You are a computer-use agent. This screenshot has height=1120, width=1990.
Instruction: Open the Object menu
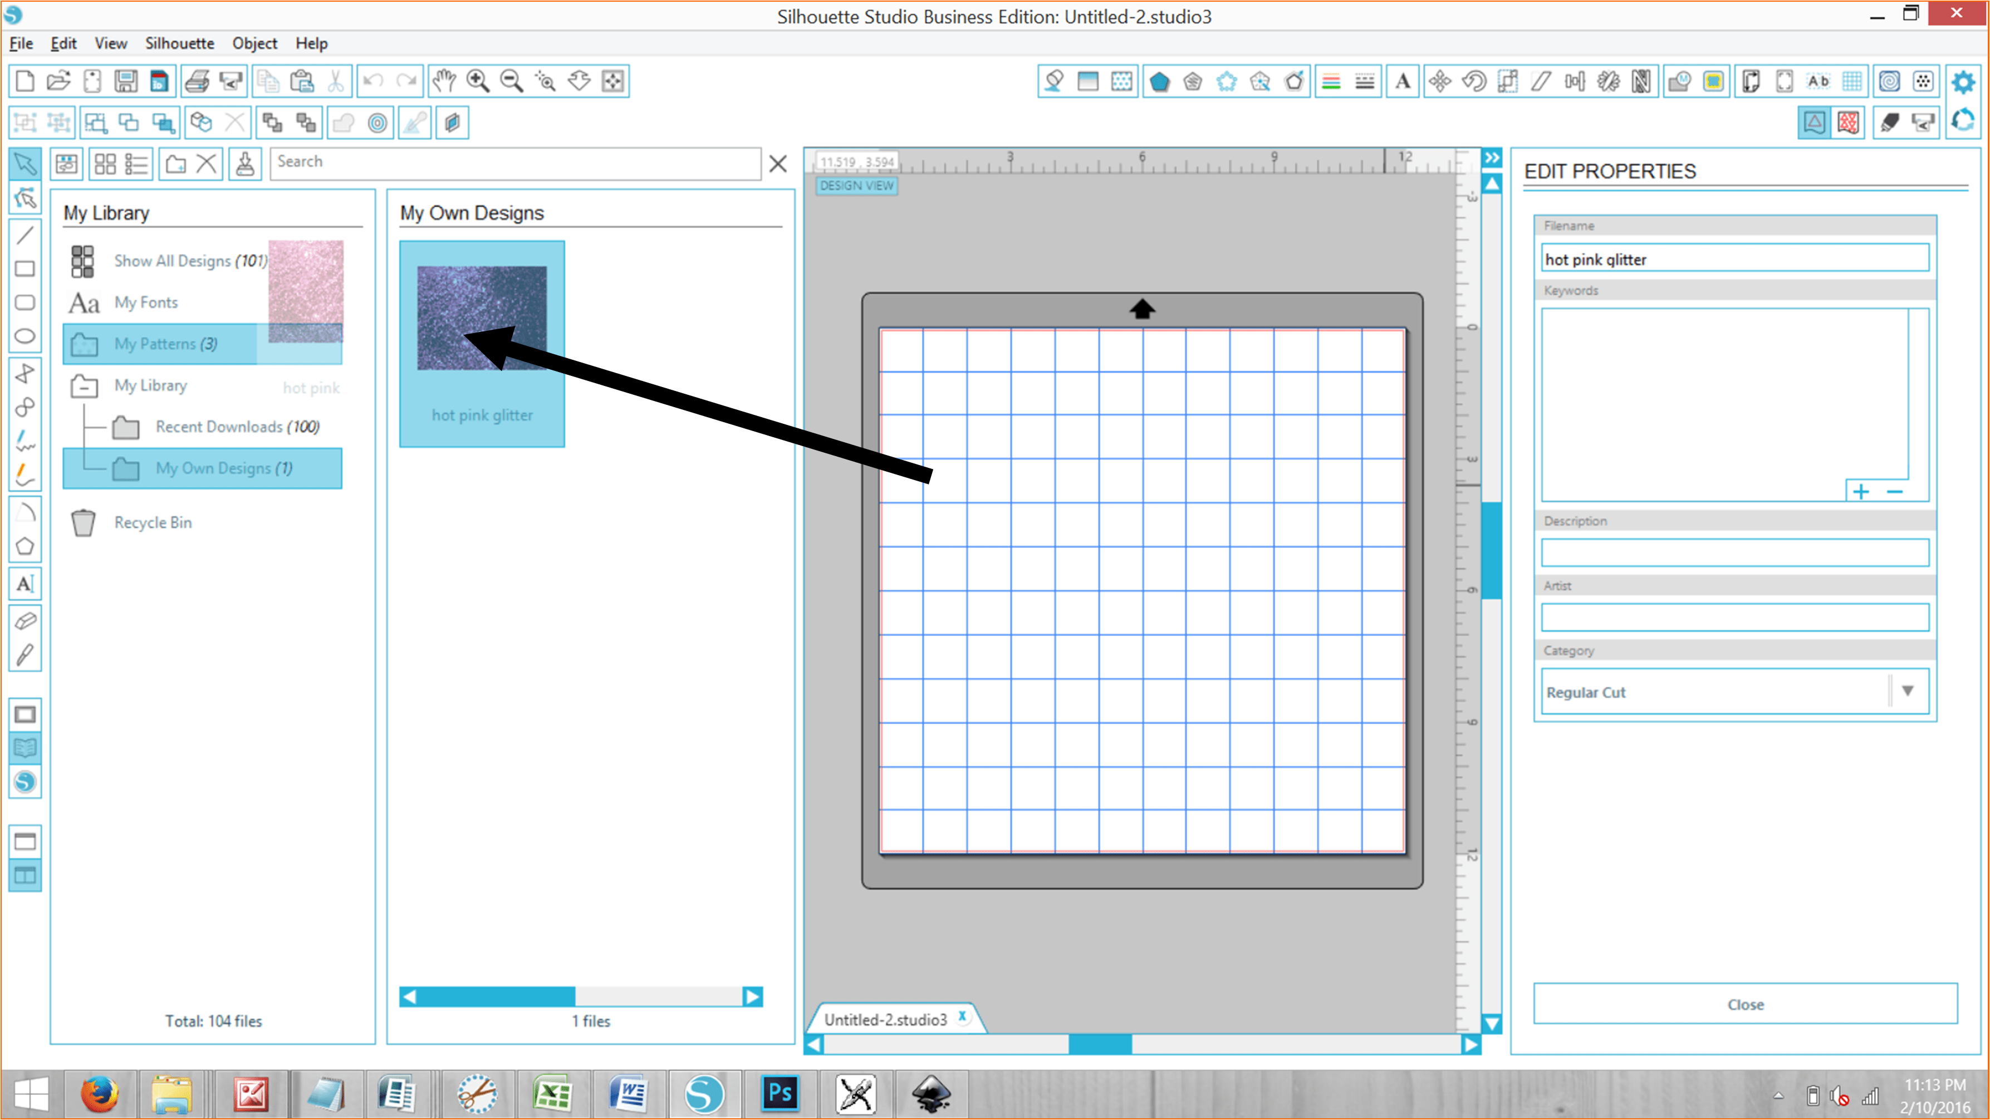click(254, 43)
